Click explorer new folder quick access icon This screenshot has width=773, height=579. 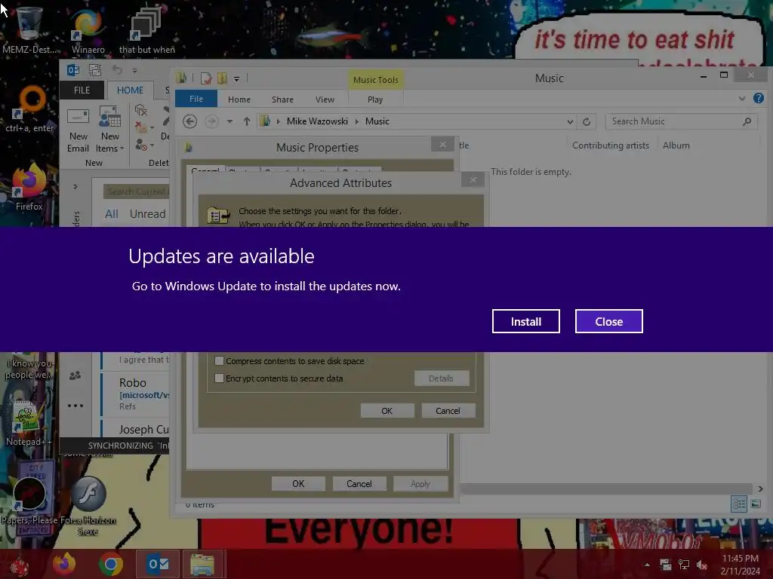223,78
